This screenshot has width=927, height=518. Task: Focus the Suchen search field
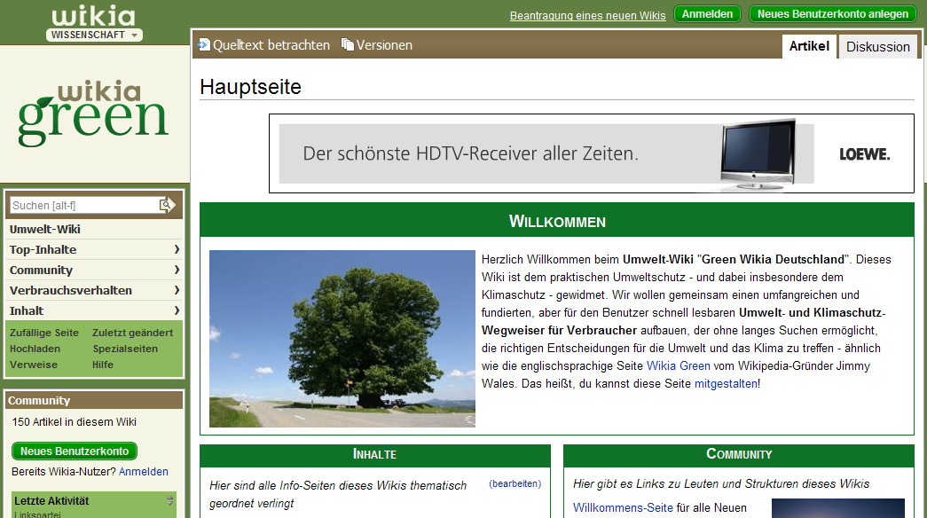point(84,205)
